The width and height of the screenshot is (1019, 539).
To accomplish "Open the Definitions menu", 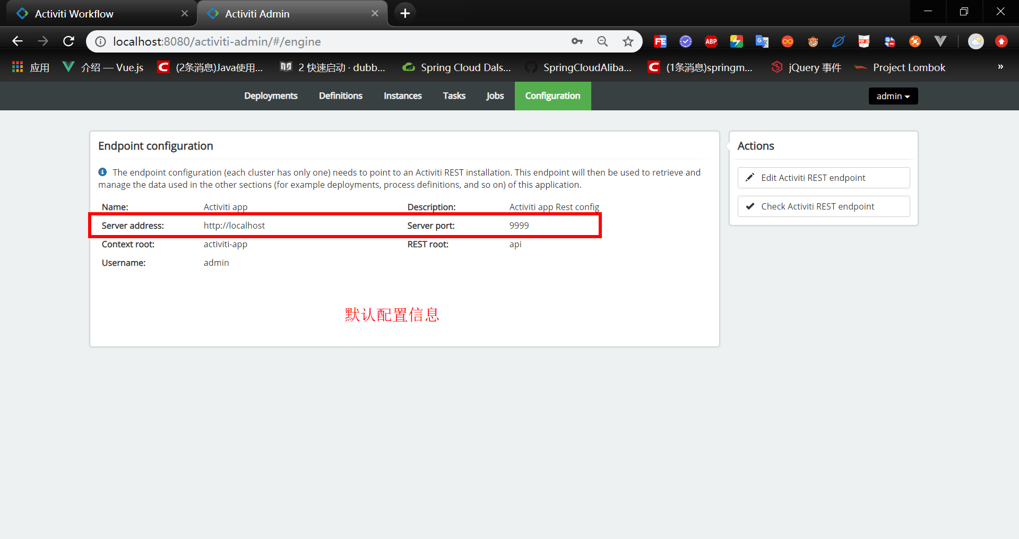I will 341,96.
